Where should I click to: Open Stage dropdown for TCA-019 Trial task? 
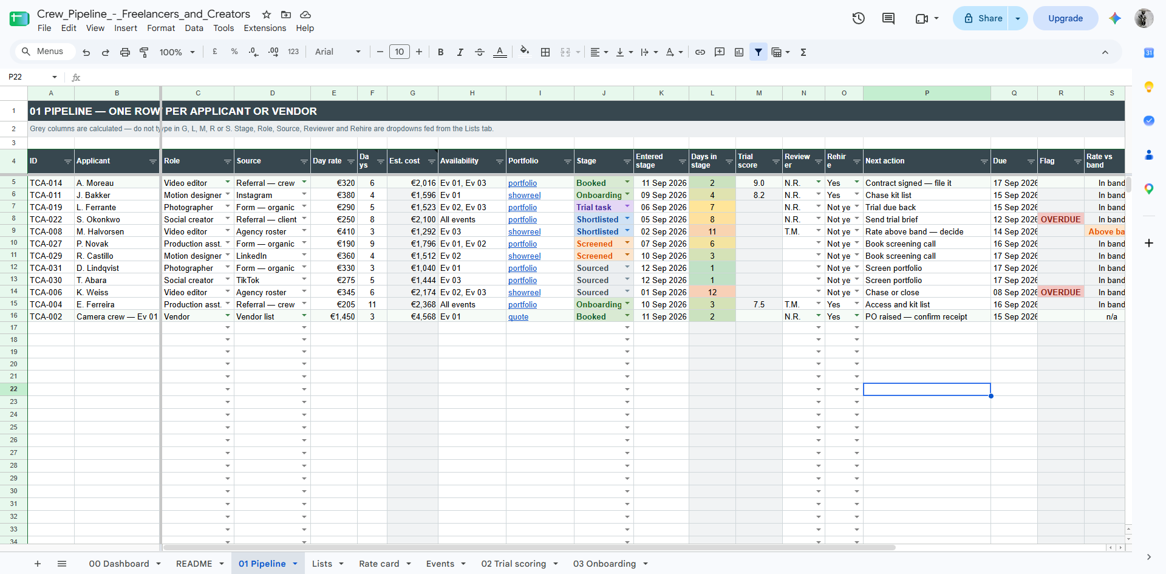pyautogui.click(x=627, y=207)
